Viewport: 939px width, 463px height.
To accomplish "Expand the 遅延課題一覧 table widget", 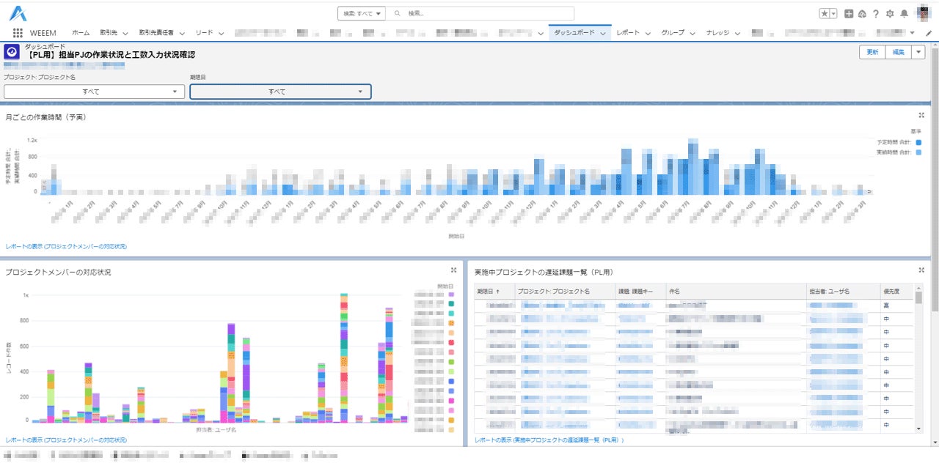I will point(921,270).
